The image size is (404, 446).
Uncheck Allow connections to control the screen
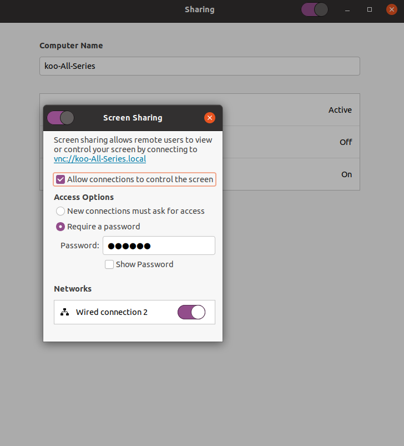[60, 179]
